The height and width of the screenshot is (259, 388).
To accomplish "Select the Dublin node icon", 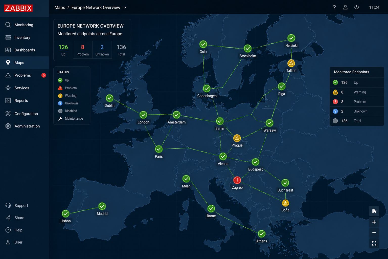I will coord(109,98).
